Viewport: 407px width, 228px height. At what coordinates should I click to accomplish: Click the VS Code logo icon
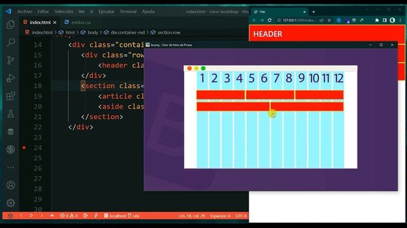click(8, 11)
